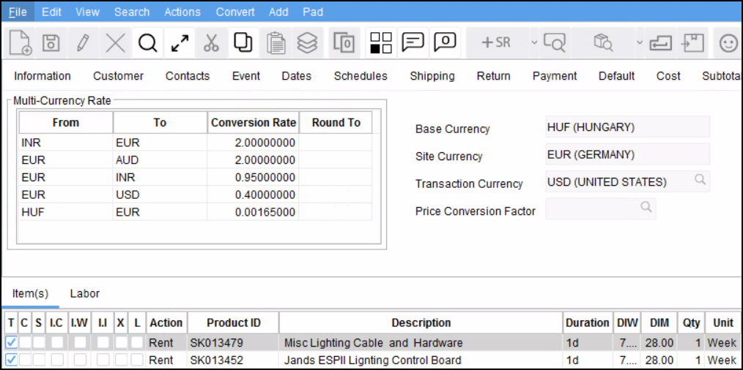Viewport: 743px width, 370px height.
Task: Switch to the Labor tab
Action: [x=85, y=293]
